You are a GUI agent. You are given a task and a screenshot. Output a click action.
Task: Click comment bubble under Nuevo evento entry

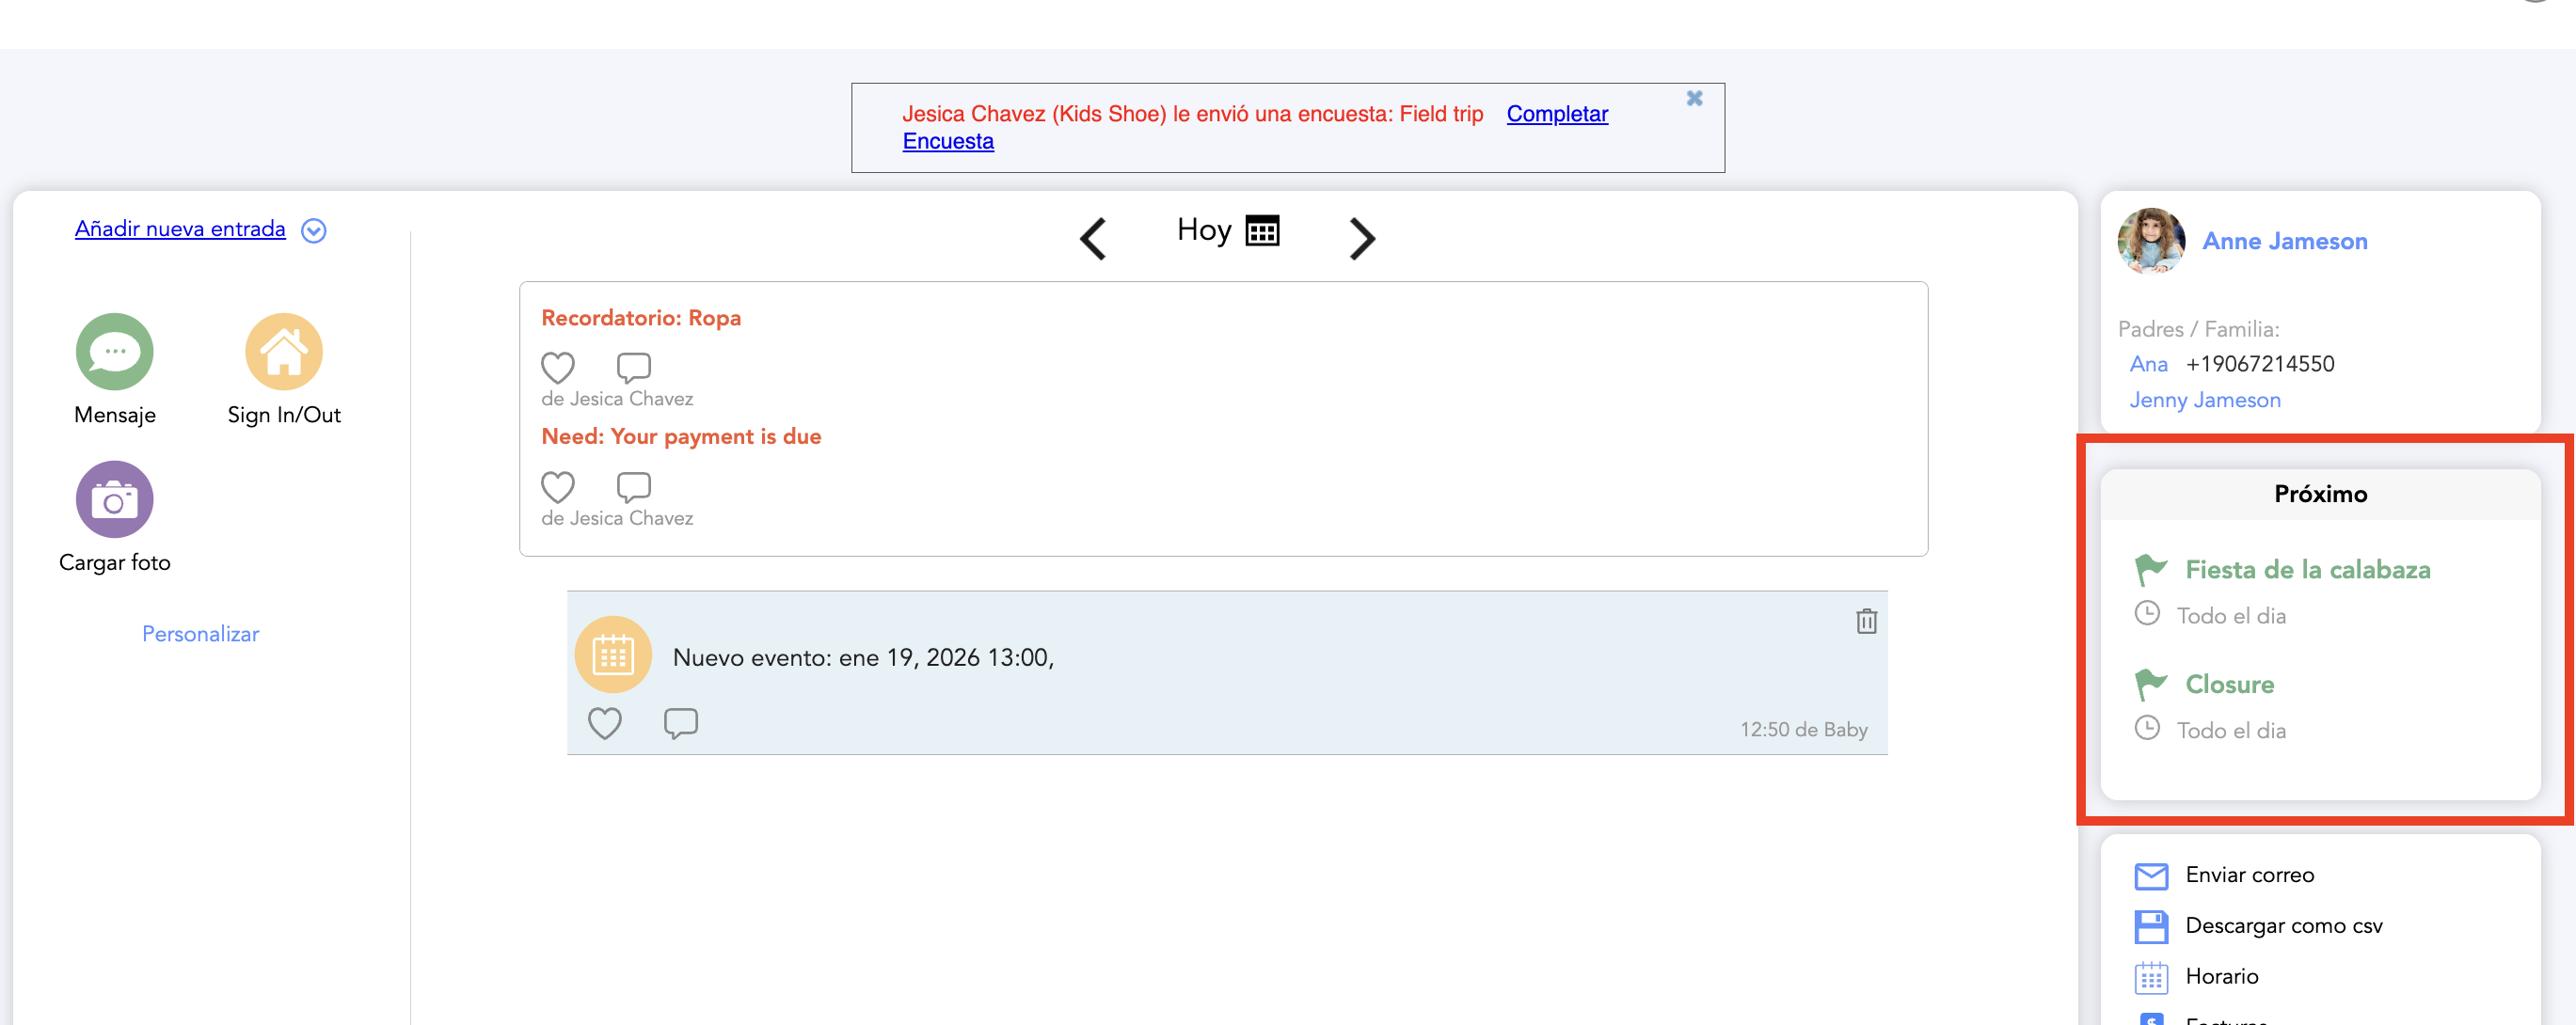tap(680, 722)
